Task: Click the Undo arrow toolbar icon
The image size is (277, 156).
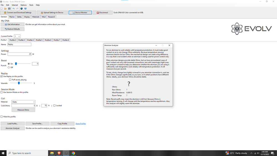Action: pyautogui.click(x=13, y=9)
